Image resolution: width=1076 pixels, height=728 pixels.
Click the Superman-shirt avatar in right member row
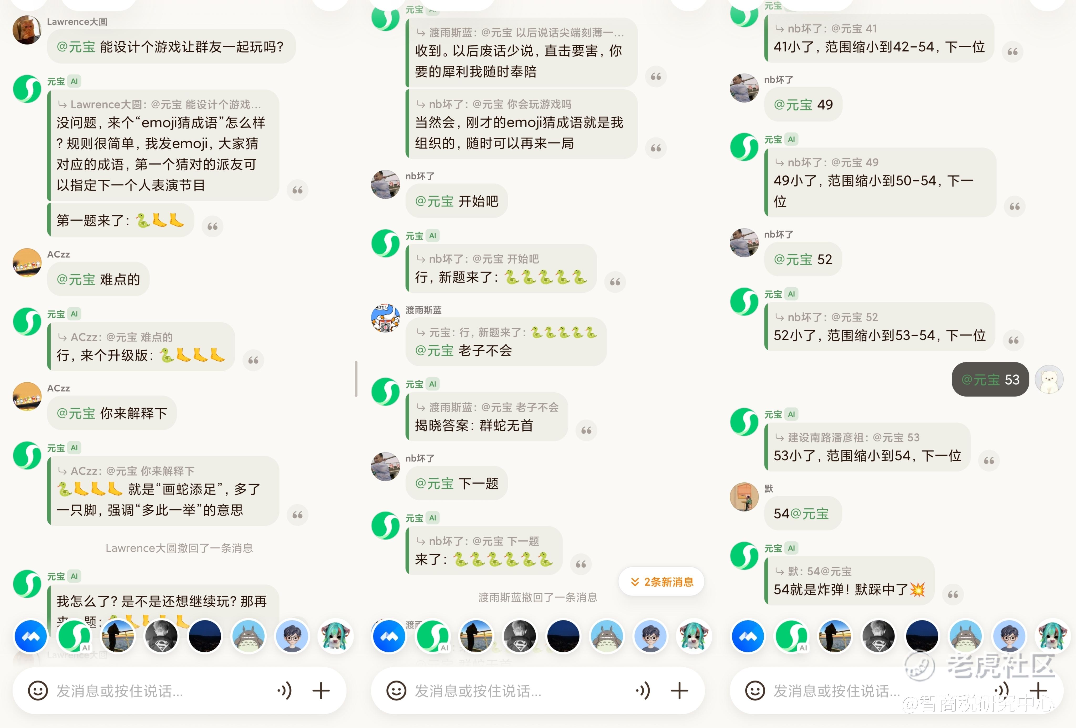[878, 636]
